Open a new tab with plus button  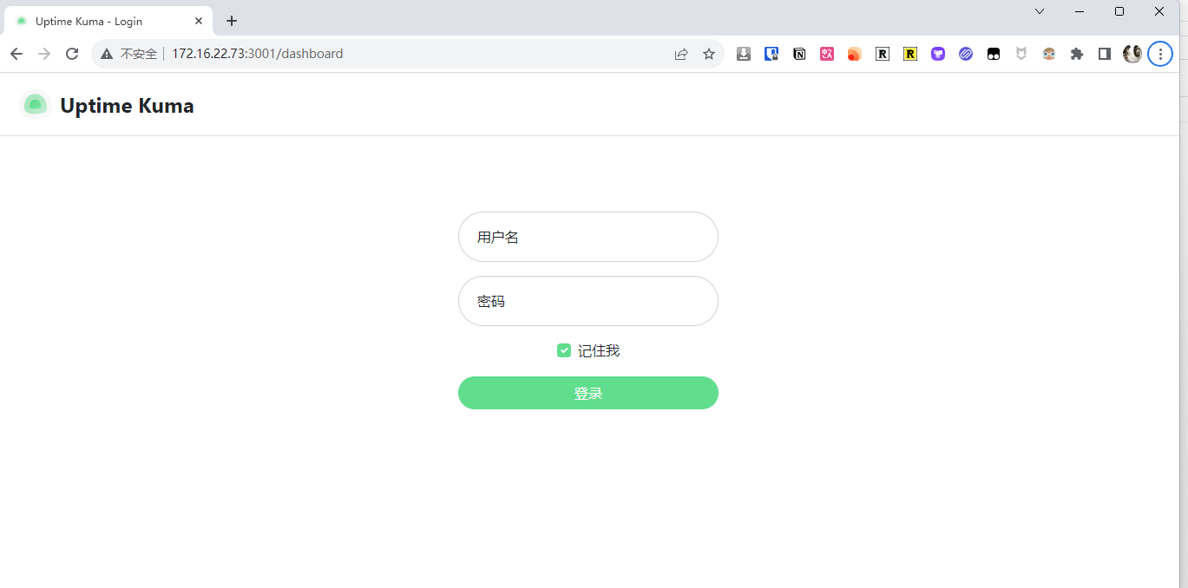pyautogui.click(x=232, y=21)
